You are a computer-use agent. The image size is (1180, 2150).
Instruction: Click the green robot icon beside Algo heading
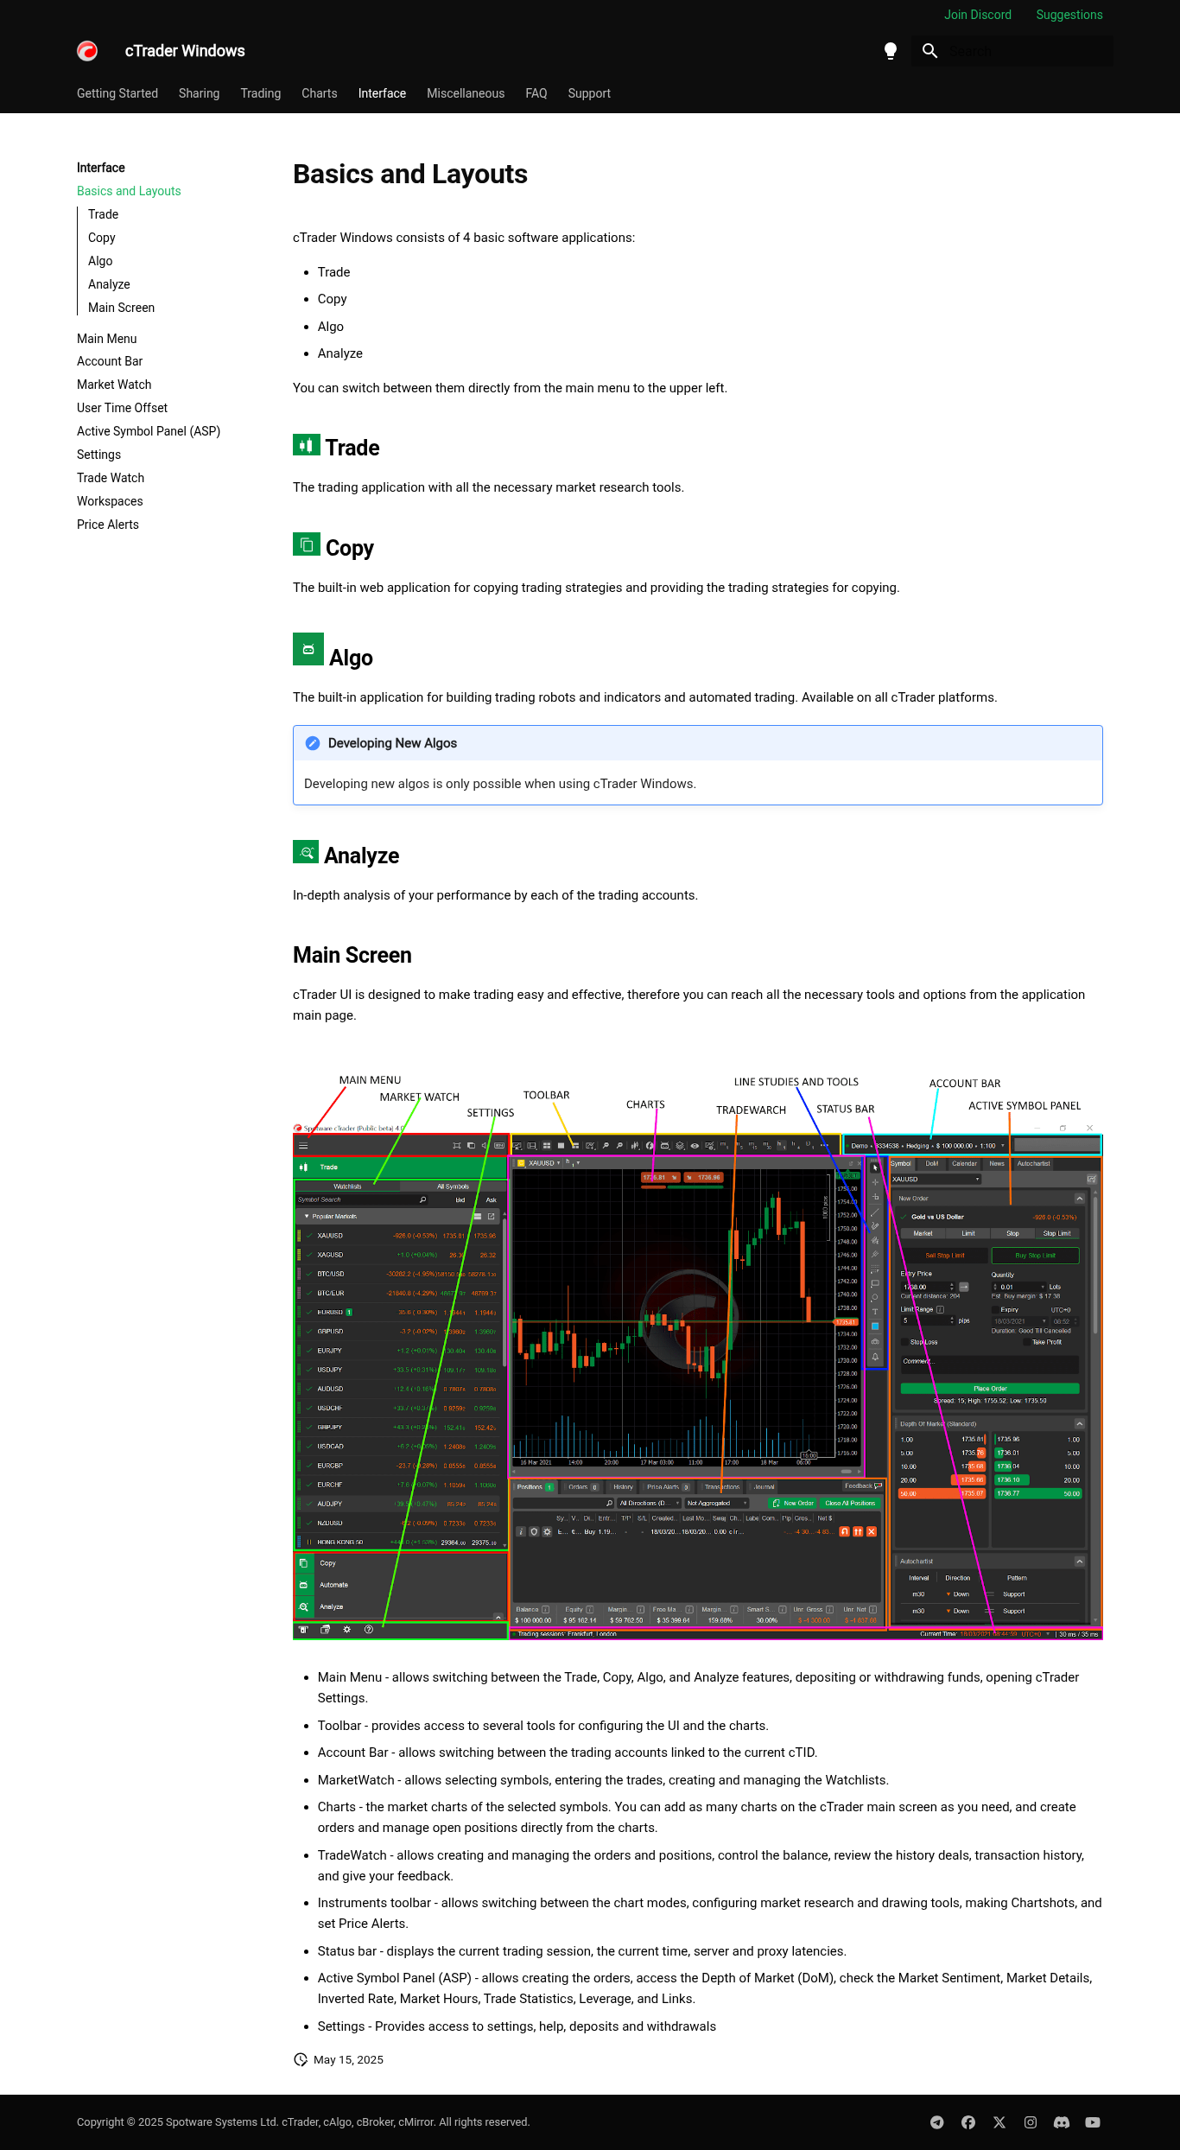coord(308,649)
